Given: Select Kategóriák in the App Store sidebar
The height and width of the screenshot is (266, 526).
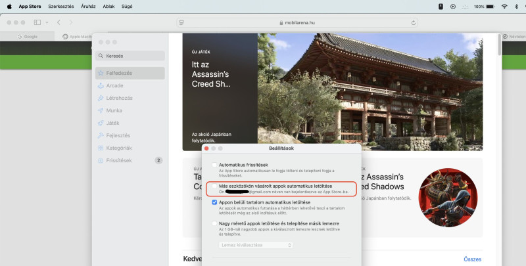Looking at the screenshot, I should 130,148.
